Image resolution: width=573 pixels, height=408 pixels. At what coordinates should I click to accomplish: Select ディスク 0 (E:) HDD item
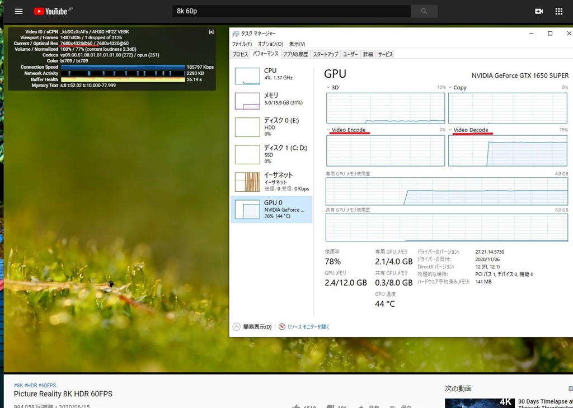coord(271,126)
